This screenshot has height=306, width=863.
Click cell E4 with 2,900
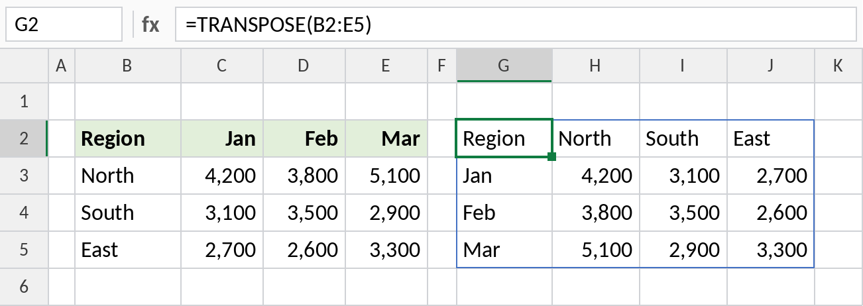[386, 213]
